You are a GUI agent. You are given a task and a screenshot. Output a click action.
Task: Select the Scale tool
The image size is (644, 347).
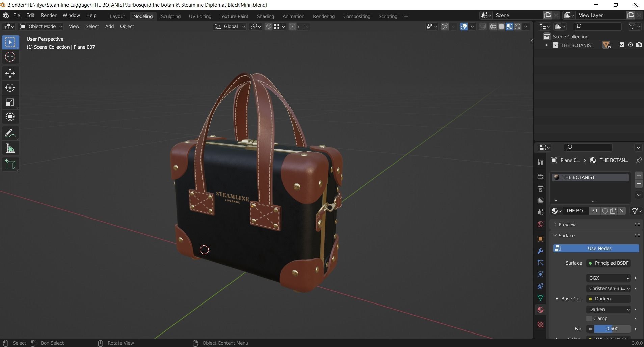(10, 102)
